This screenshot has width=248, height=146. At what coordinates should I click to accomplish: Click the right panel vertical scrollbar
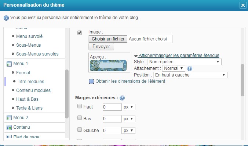coord(242,80)
